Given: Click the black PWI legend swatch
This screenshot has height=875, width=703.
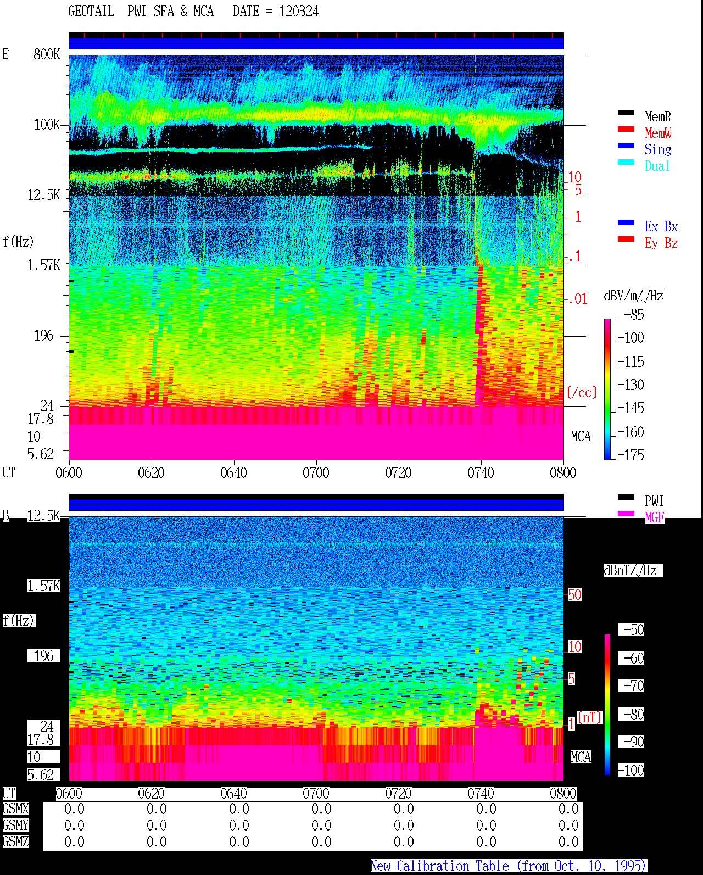Looking at the screenshot, I should 626,498.
